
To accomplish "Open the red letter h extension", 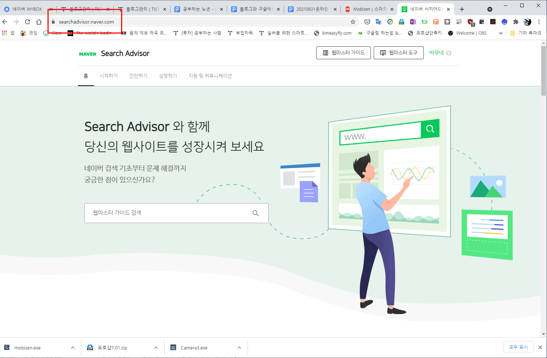I will click(493, 22).
